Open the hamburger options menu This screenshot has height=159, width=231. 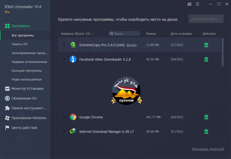[x=198, y=4]
